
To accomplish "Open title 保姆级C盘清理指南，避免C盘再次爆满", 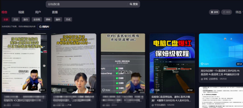I will [171, 99].
